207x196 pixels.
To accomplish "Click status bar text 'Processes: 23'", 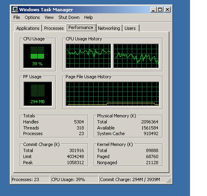I will 25,179.
